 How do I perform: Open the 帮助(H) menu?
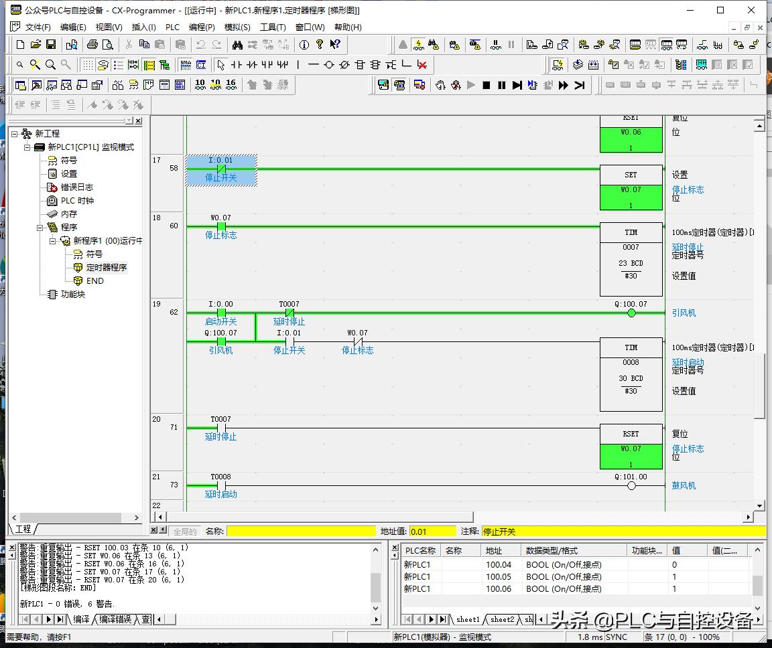348,27
